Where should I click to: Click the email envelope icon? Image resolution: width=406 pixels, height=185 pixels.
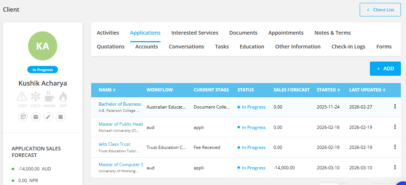click(35, 117)
